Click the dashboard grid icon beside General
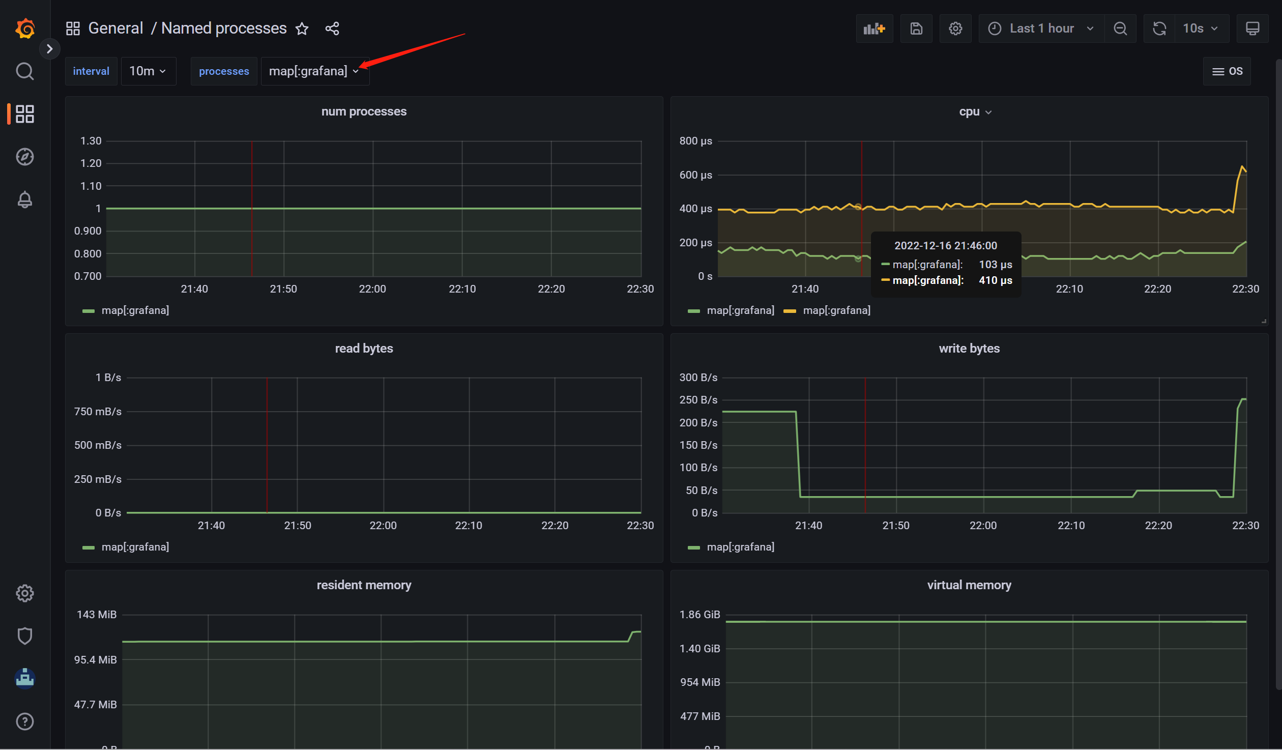 click(73, 28)
